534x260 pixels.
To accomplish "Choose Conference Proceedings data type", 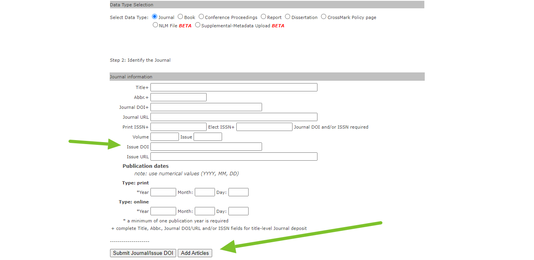I will 201,17.
